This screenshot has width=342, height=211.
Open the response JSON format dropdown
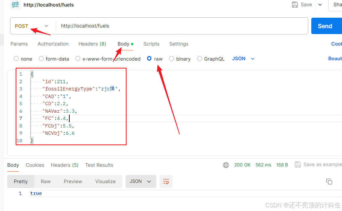[x=141, y=182]
